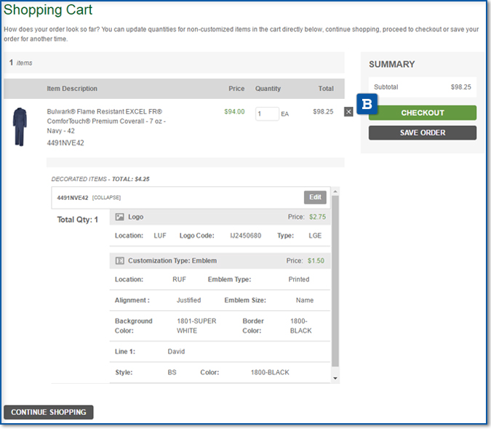The height and width of the screenshot is (429, 491).
Task: Click the blue B callout marker
Action: [x=367, y=104]
